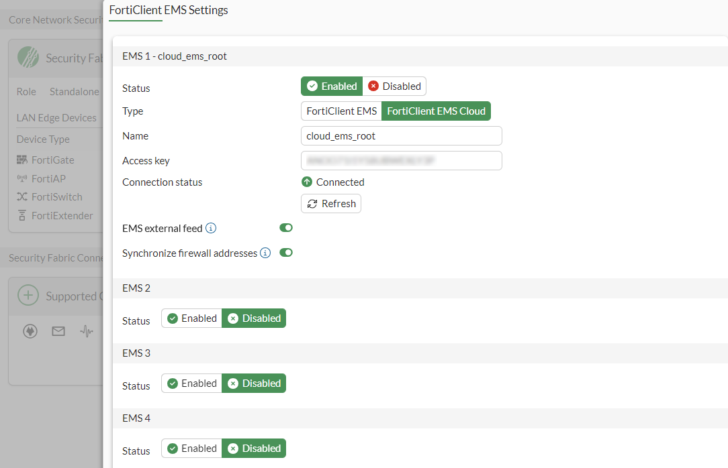Click the FortiGate device icon

point(22,160)
